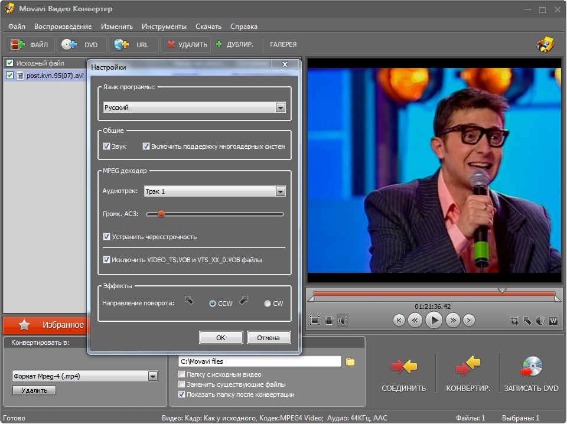Click the brightness/contrast adjustment icon
The height and width of the screenshot is (424, 567).
(540, 321)
